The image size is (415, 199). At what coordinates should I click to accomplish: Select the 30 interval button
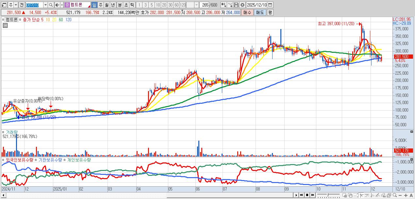[x=170, y=5]
